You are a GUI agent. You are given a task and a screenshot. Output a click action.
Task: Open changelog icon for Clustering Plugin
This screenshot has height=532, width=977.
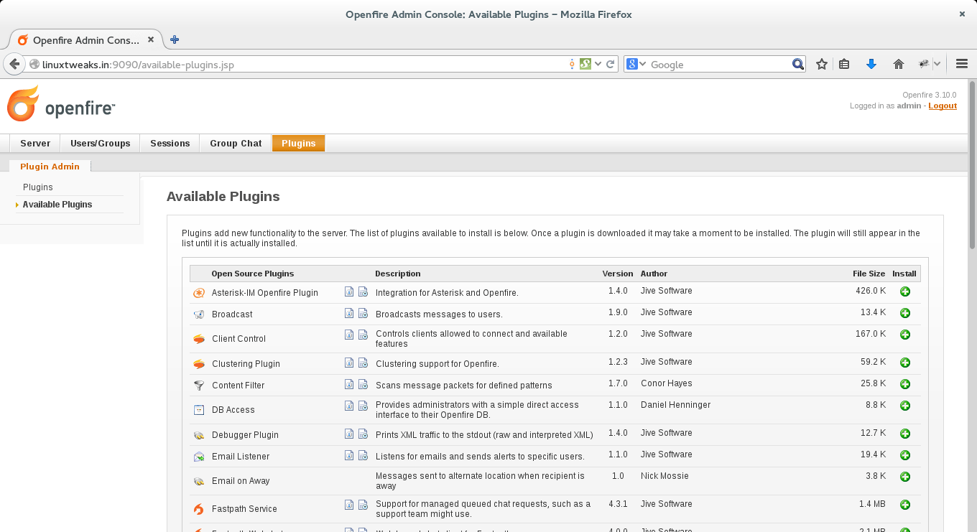click(x=363, y=363)
